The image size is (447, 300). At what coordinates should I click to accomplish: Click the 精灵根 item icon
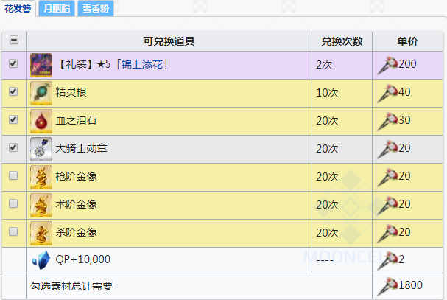41,93
